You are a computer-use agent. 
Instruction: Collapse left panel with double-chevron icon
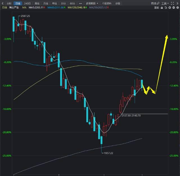click(3, 3)
